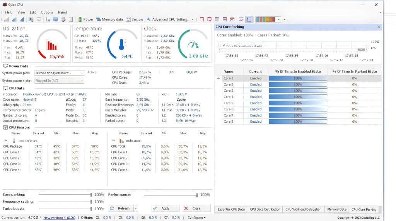Collapse the Temperature sensors group
This screenshot has height=221, width=396.
[5, 140]
